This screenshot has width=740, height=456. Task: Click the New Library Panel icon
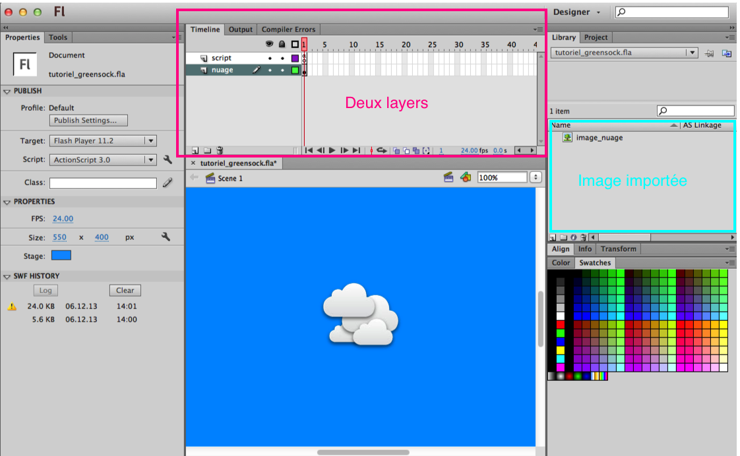[727, 54]
